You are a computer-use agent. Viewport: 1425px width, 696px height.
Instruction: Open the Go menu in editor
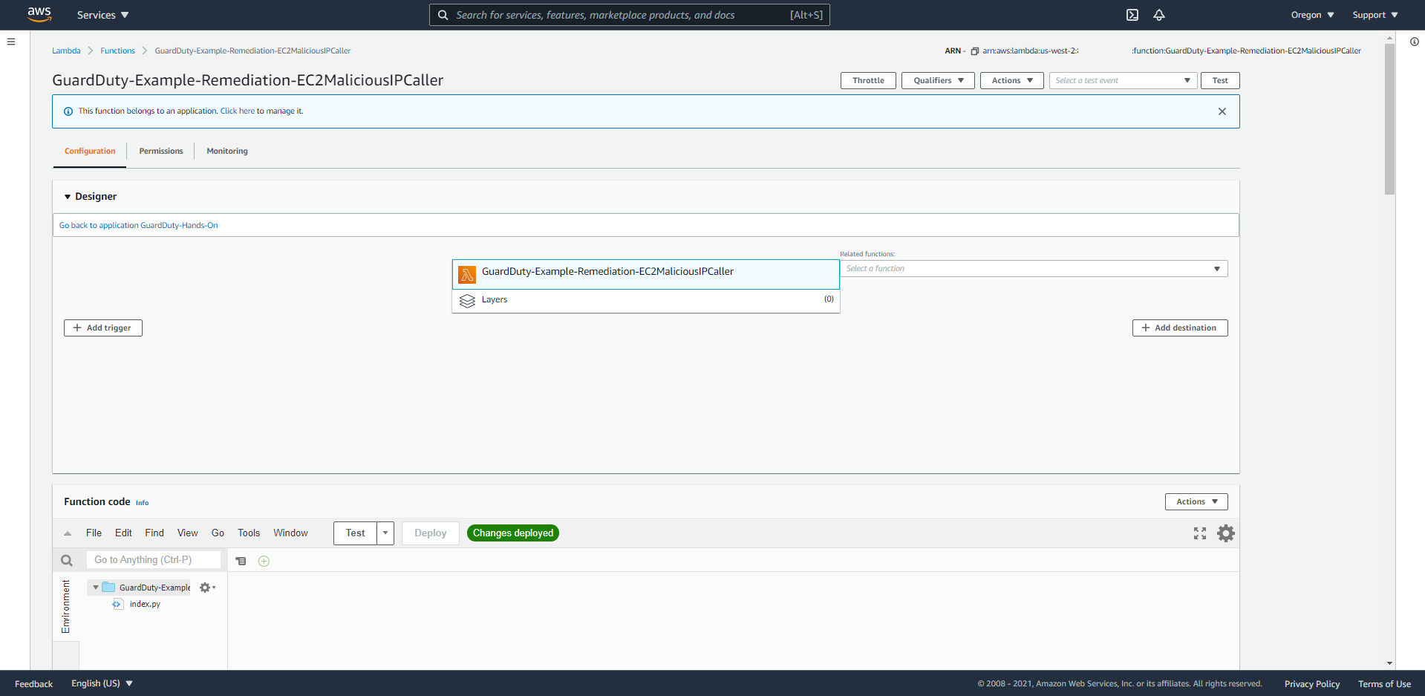click(218, 533)
